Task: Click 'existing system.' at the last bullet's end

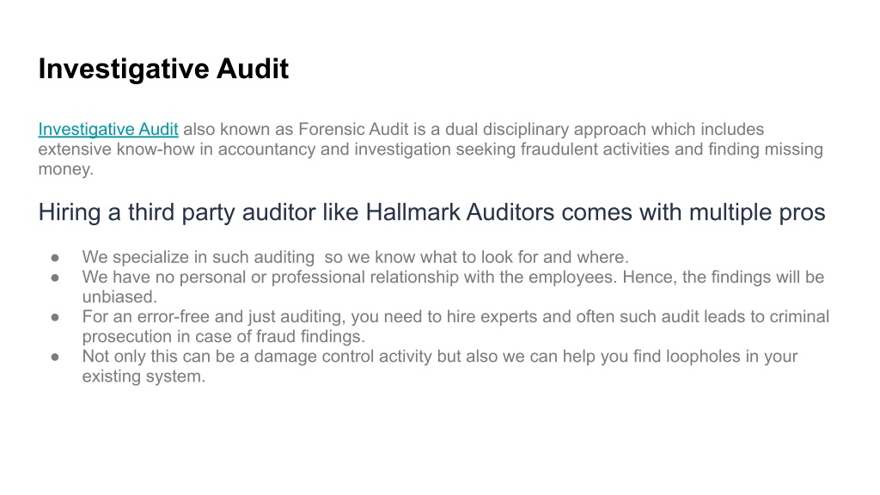Action: coord(144,376)
